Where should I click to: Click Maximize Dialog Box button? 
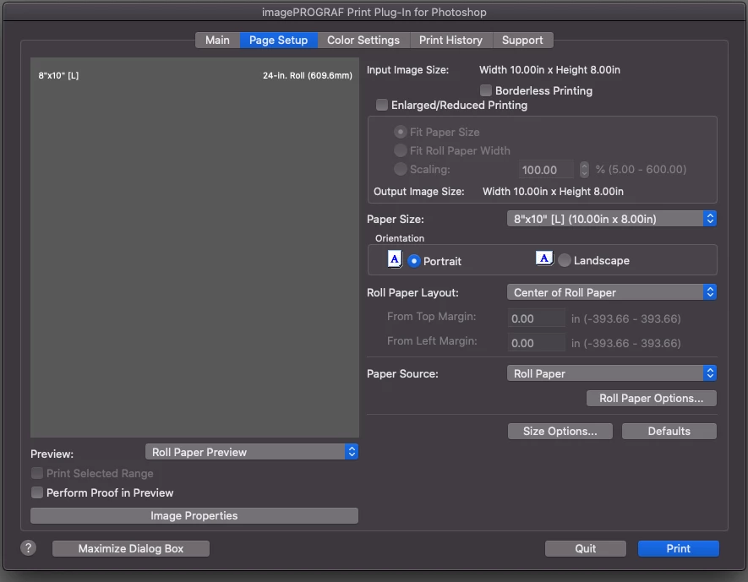(131, 548)
